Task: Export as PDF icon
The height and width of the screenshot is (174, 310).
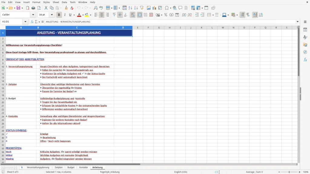Action: [x=28, y=8]
